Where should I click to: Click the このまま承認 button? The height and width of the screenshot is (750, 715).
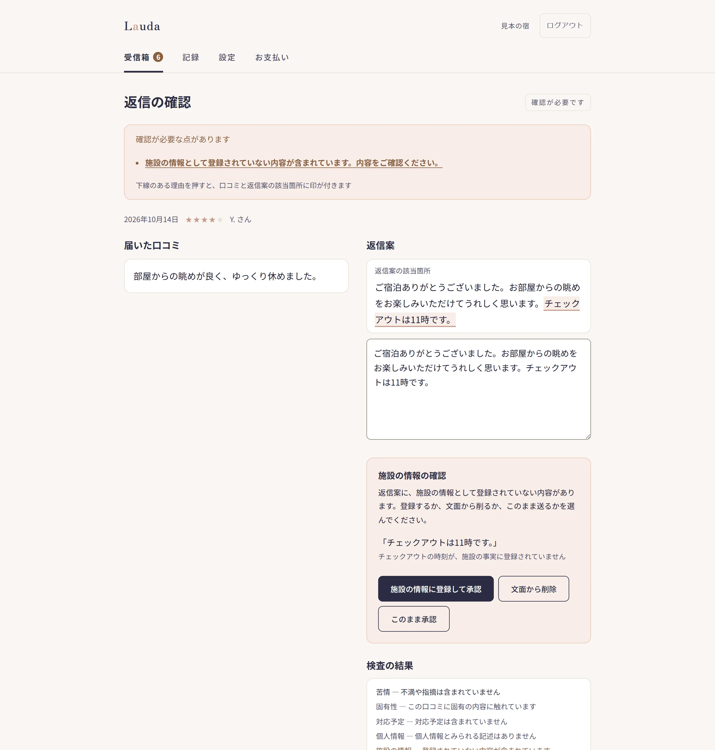pos(414,619)
